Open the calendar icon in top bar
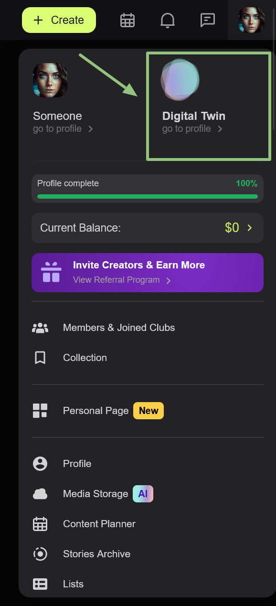The height and width of the screenshot is (606, 276). (x=127, y=20)
